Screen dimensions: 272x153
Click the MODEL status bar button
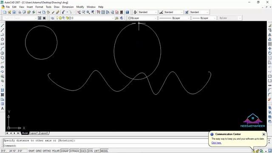104,151
